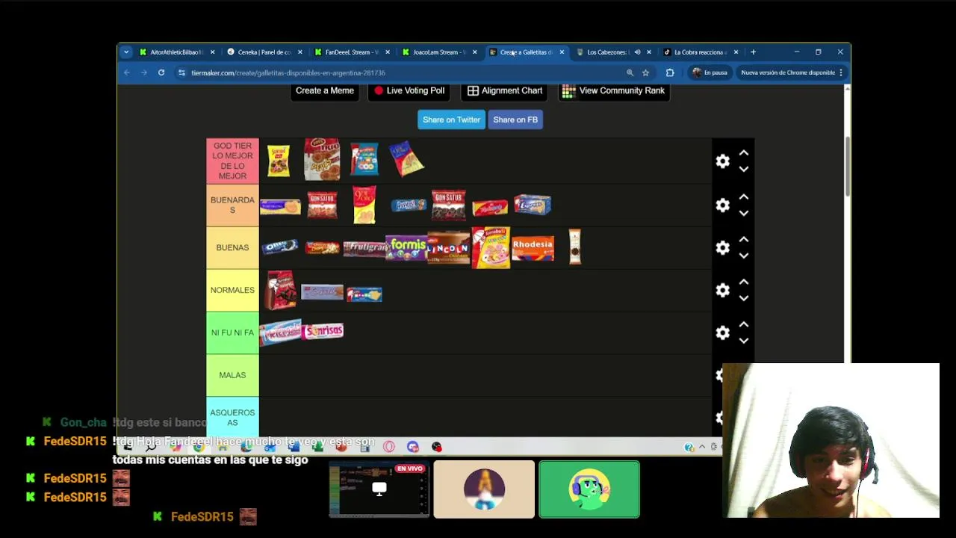Select the Lincoln cookie item
Screen dimensions: 956x538
click(448, 249)
